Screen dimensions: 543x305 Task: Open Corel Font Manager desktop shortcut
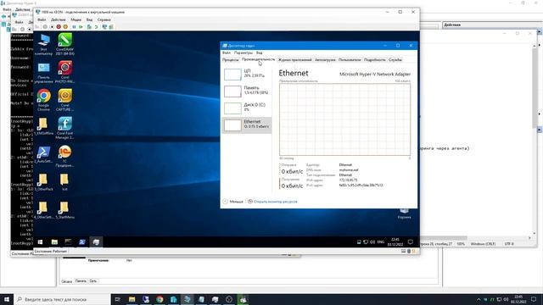tap(64, 128)
